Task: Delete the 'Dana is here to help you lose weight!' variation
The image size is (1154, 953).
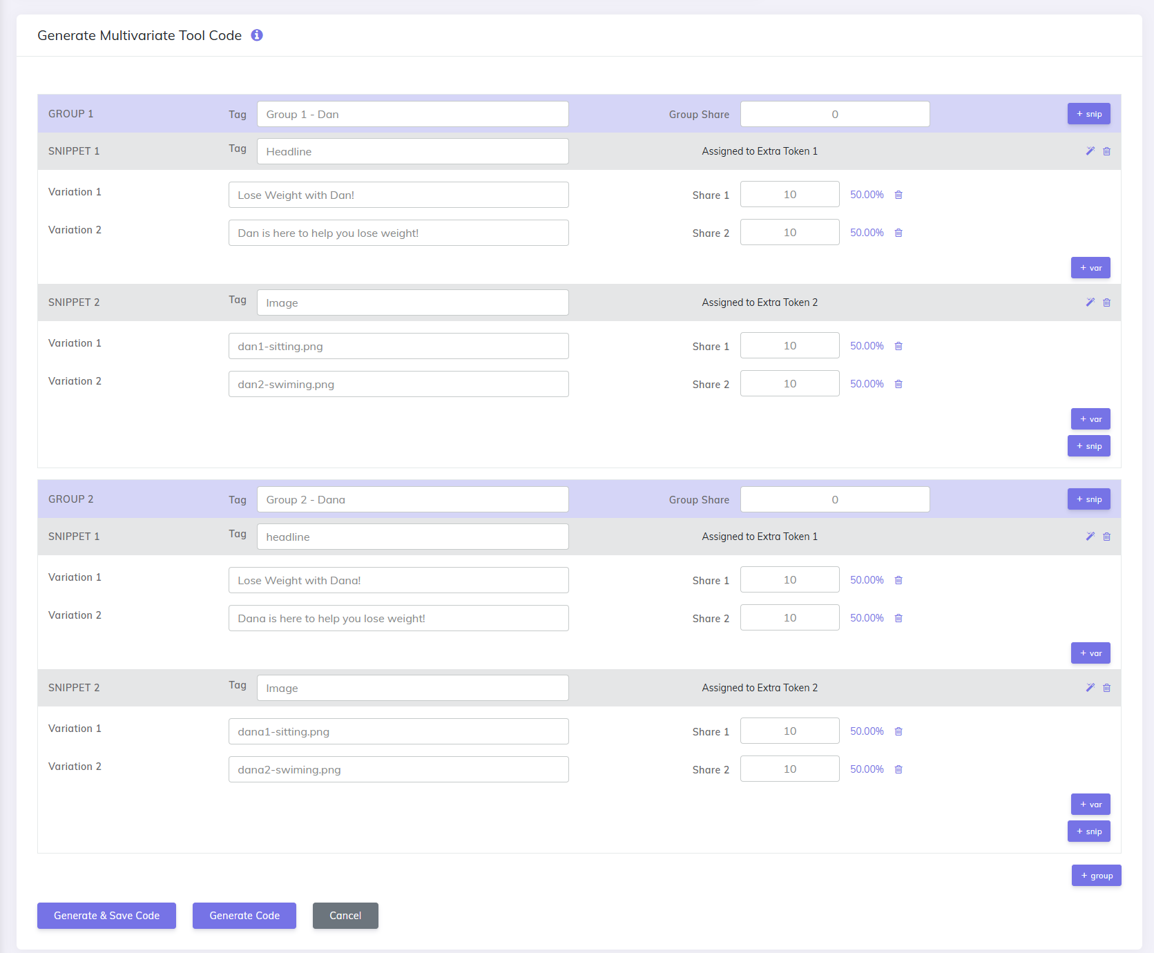Action: point(898,617)
